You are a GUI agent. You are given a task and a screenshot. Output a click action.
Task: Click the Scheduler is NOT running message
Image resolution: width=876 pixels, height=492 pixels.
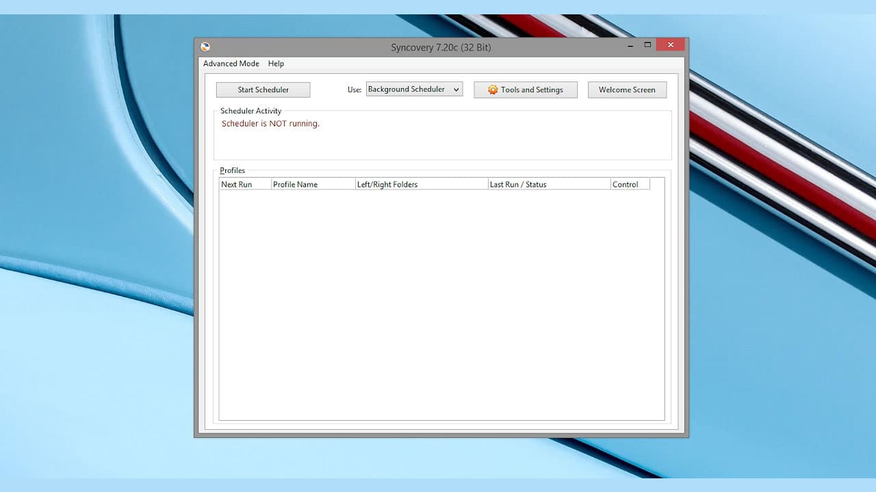pos(270,123)
